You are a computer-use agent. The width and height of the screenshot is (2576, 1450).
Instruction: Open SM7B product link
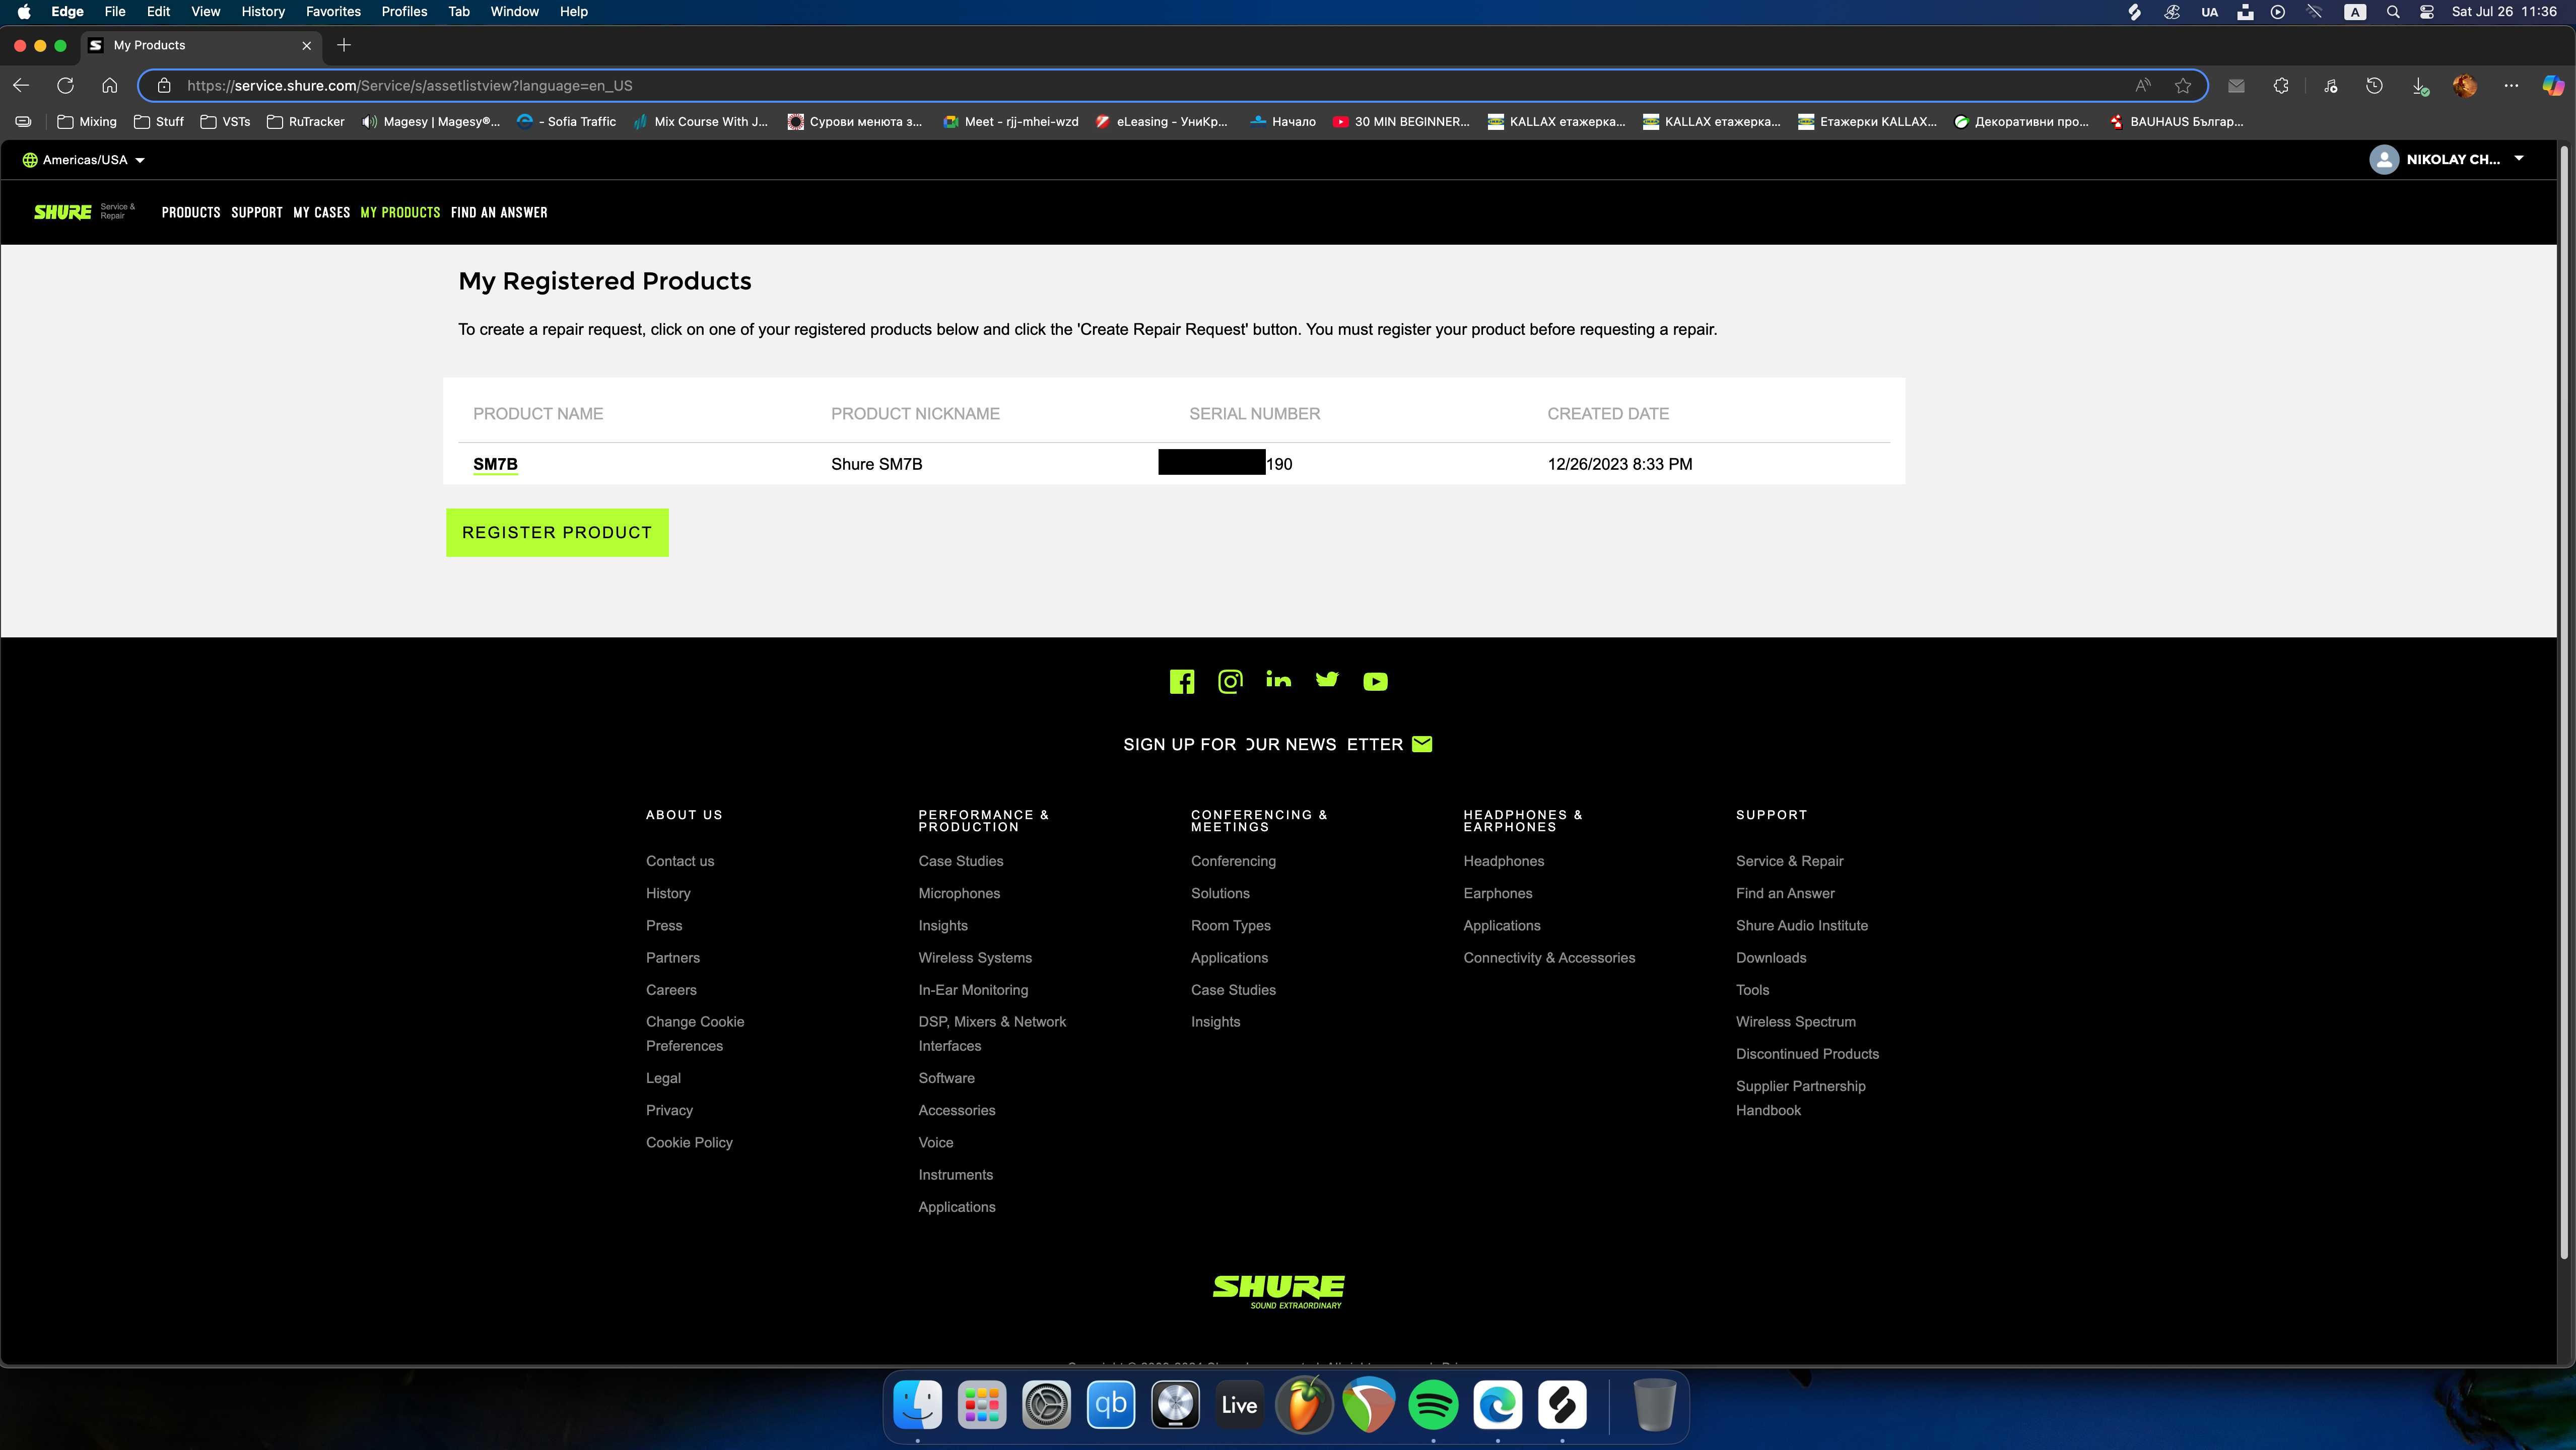[x=495, y=464]
